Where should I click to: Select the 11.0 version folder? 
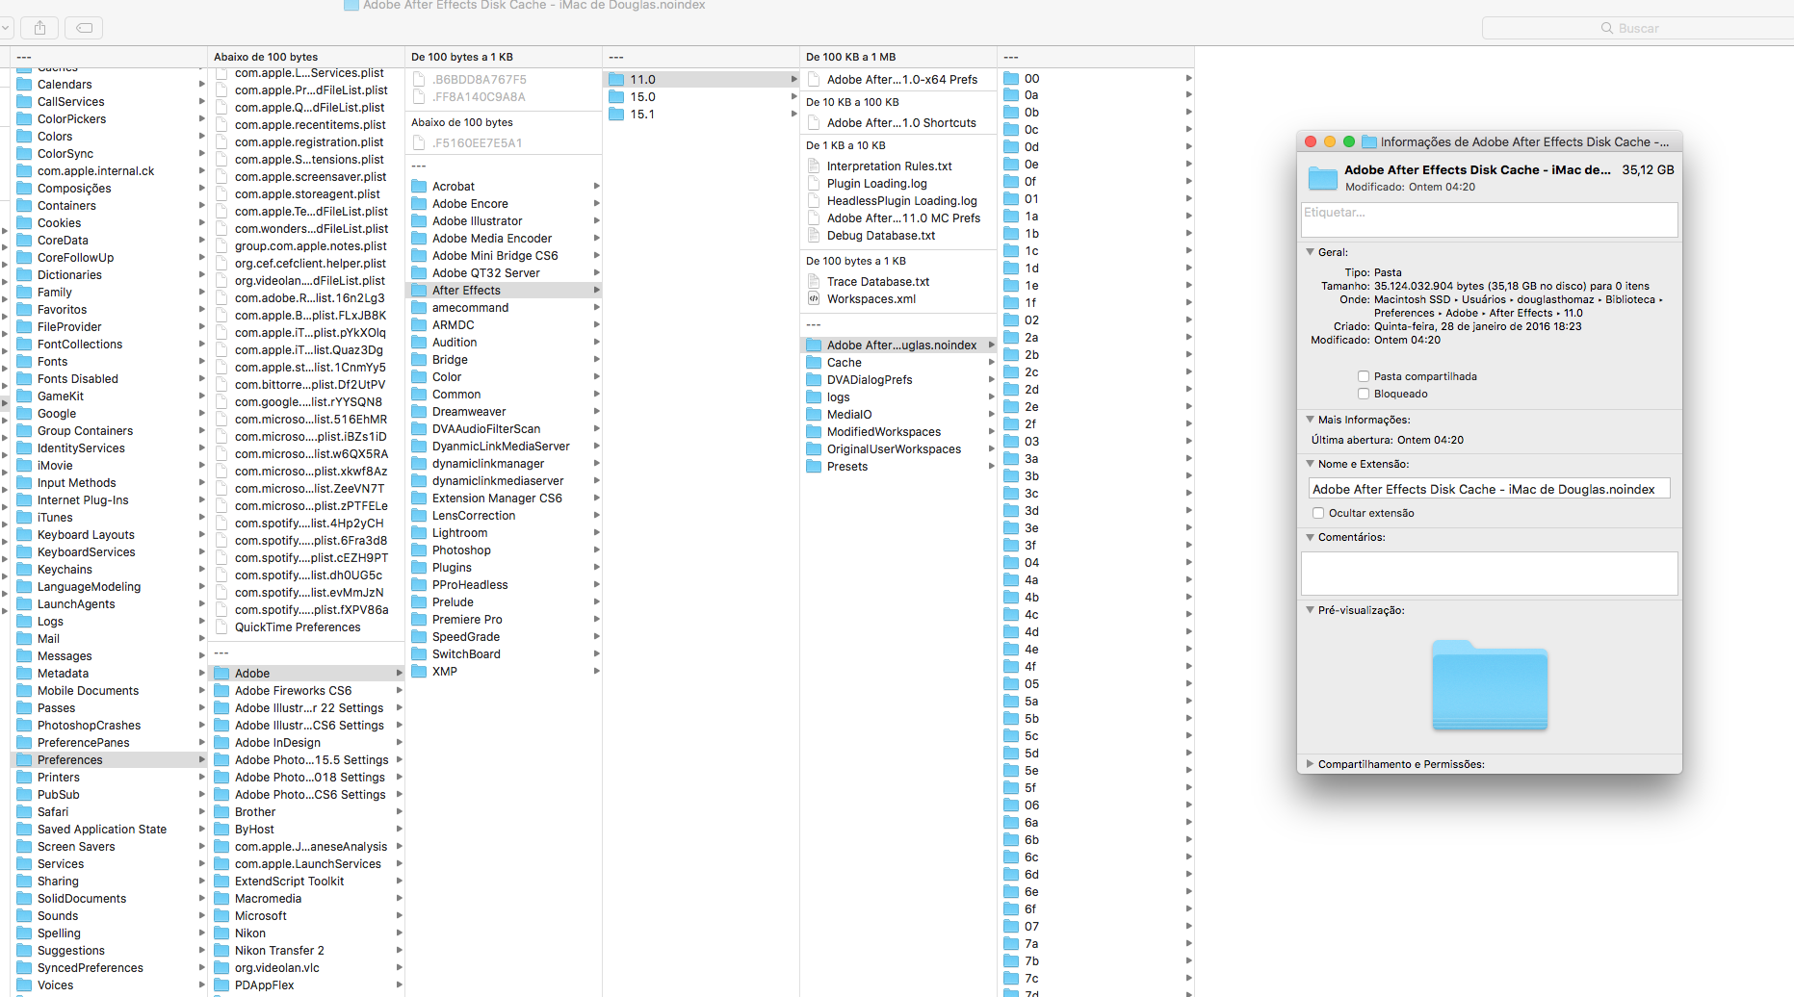pyautogui.click(x=700, y=80)
